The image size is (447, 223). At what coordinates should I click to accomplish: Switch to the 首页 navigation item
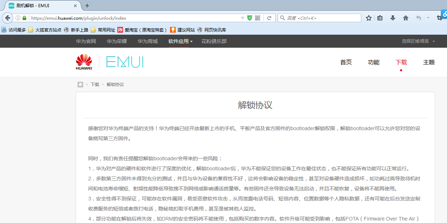[346, 62]
